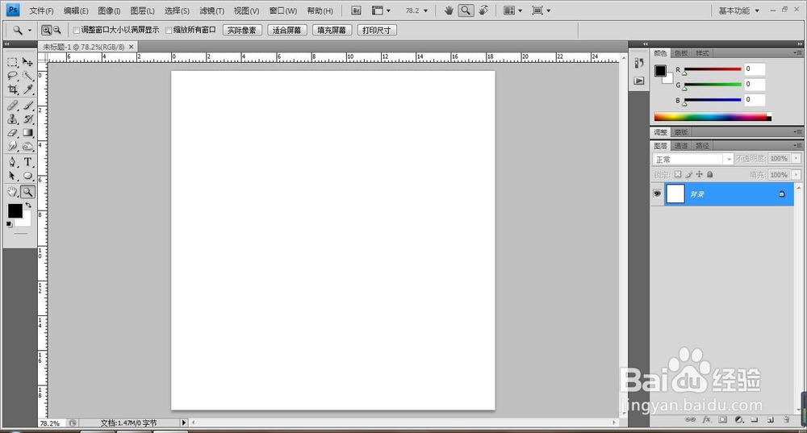Select the Magic Wand tool
807x433 pixels.
(x=27, y=76)
